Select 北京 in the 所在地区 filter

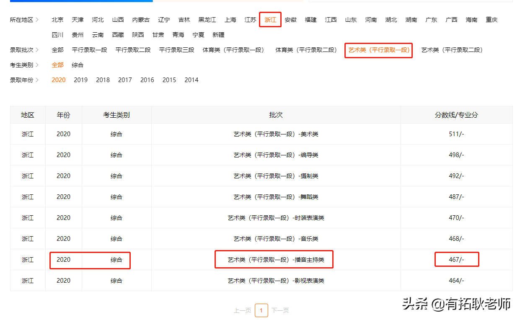point(57,19)
